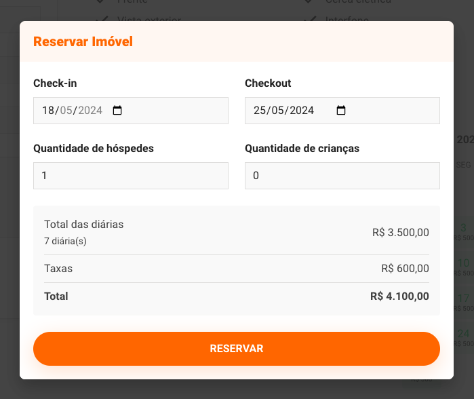The height and width of the screenshot is (399, 474).
Task: Open the Checkout calendar picker icon
Action: (341, 111)
